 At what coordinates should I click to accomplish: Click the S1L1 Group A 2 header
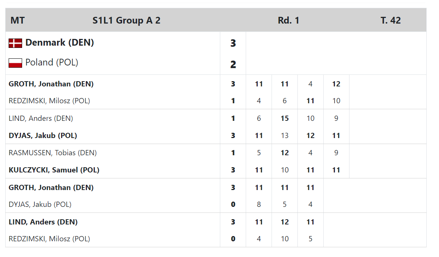tap(126, 21)
